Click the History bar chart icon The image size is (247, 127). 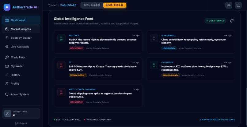(x=7, y=75)
